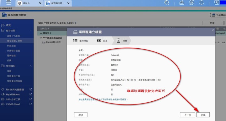Click the DataVol2 volume name value
The width and height of the screenshot is (226, 121).
[115, 55]
